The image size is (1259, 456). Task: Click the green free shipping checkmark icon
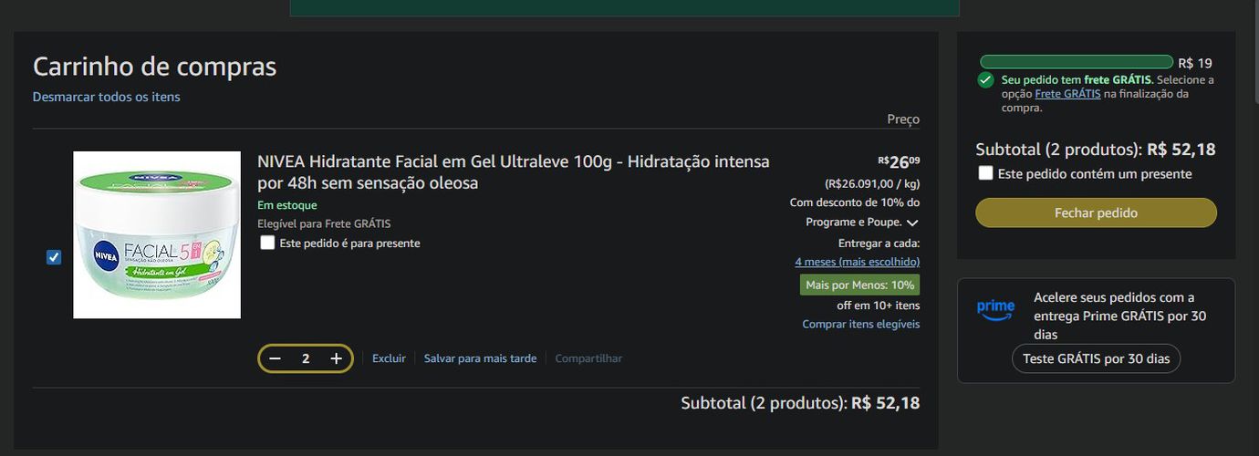point(985,80)
